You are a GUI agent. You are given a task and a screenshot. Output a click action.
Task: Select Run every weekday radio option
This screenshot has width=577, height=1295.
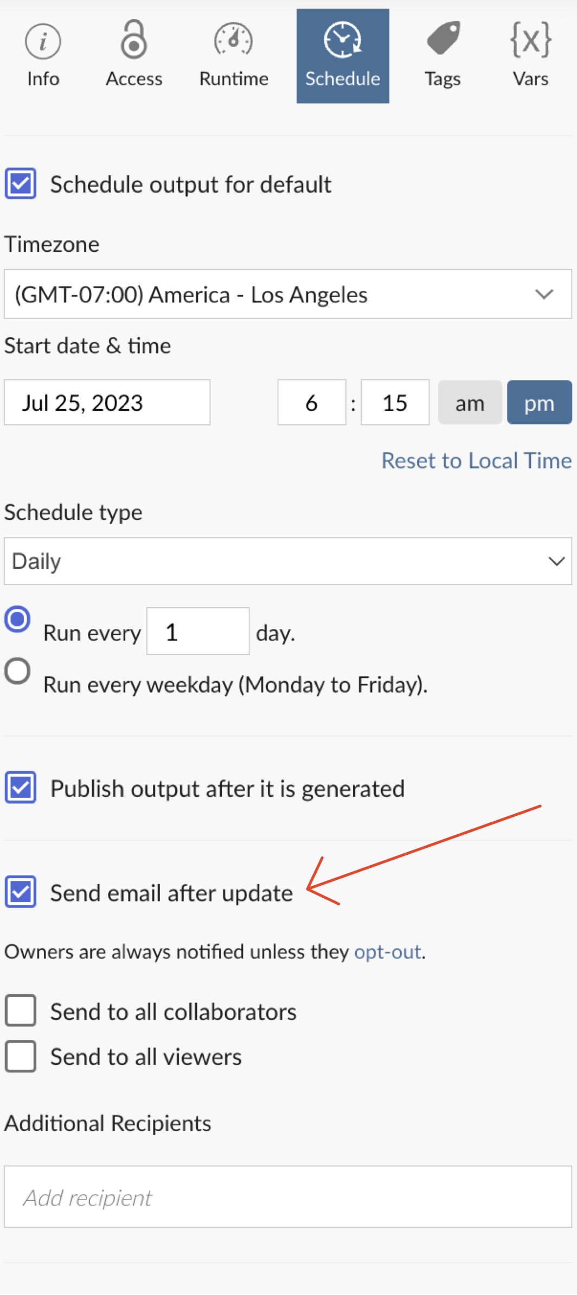pyautogui.click(x=17, y=671)
